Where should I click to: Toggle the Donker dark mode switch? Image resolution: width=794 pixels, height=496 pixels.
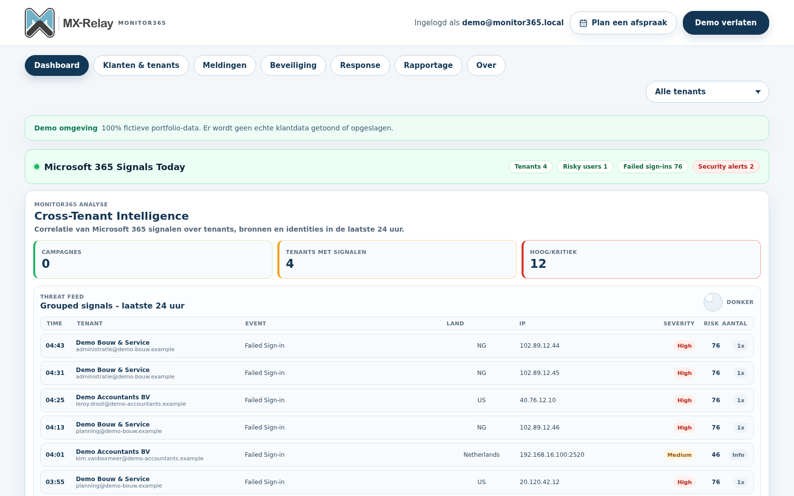click(x=713, y=302)
